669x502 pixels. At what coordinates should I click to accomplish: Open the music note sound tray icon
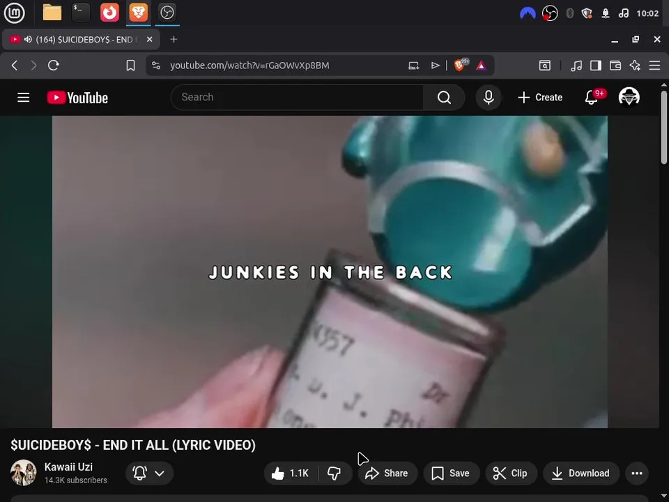coord(623,13)
